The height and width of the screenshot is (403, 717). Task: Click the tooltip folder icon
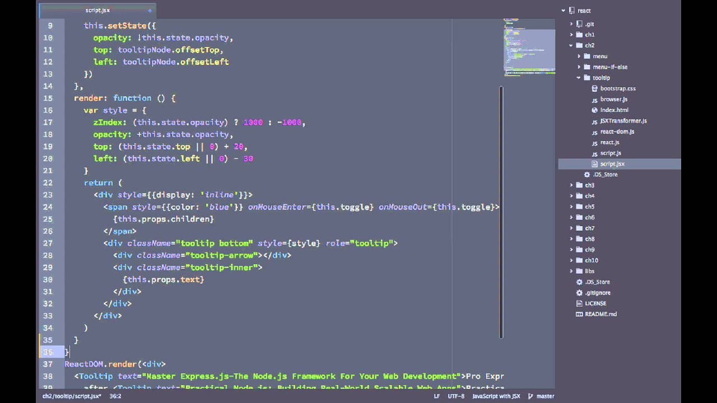tap(588, 78)
